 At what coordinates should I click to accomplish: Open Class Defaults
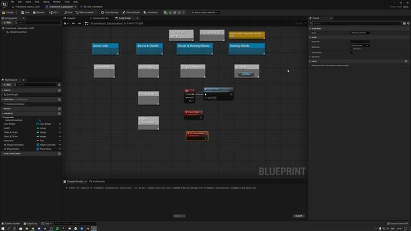pyautogui.click(x=131, y=12)
